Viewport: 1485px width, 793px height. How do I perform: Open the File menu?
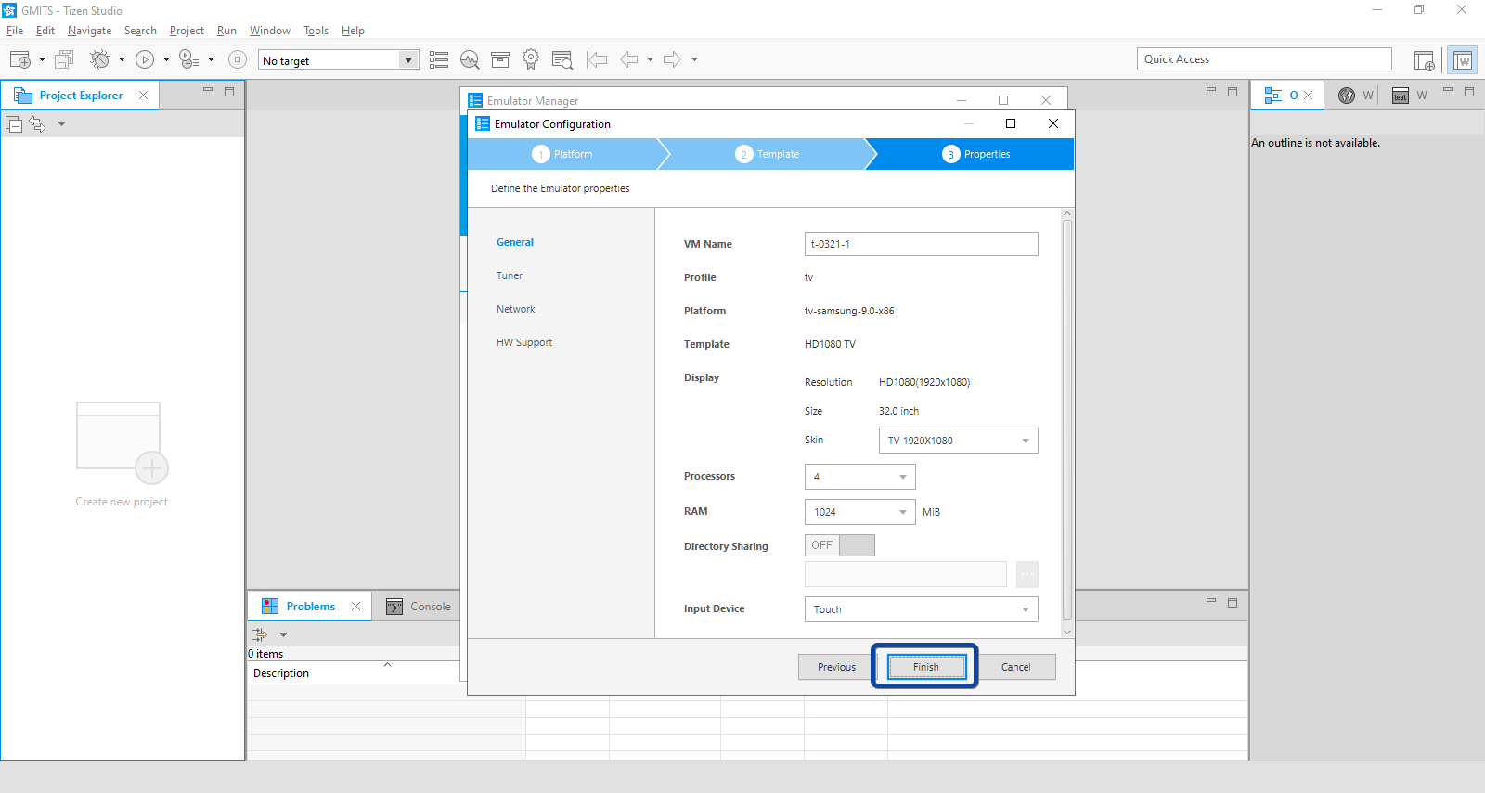(15, 31)
